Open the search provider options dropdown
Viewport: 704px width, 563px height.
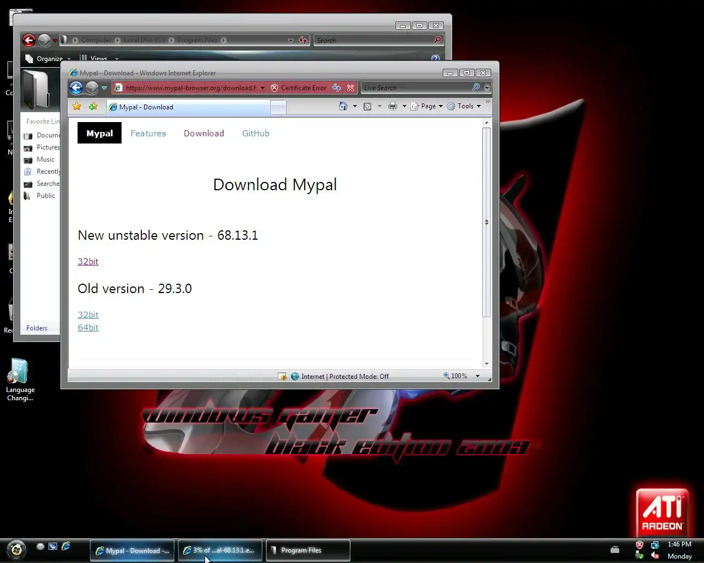pos(487,88)
